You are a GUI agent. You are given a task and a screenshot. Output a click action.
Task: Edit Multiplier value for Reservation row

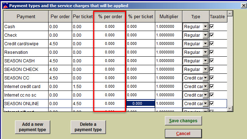click(x=169, y=52)
